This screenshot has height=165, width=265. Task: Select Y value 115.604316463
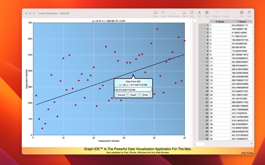[242, 51]
